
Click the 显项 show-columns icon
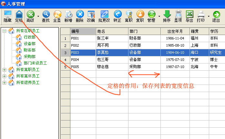pos(178,16)
